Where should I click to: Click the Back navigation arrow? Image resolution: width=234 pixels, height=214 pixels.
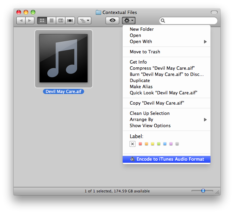pyautogui.click(x=21, y=21)
